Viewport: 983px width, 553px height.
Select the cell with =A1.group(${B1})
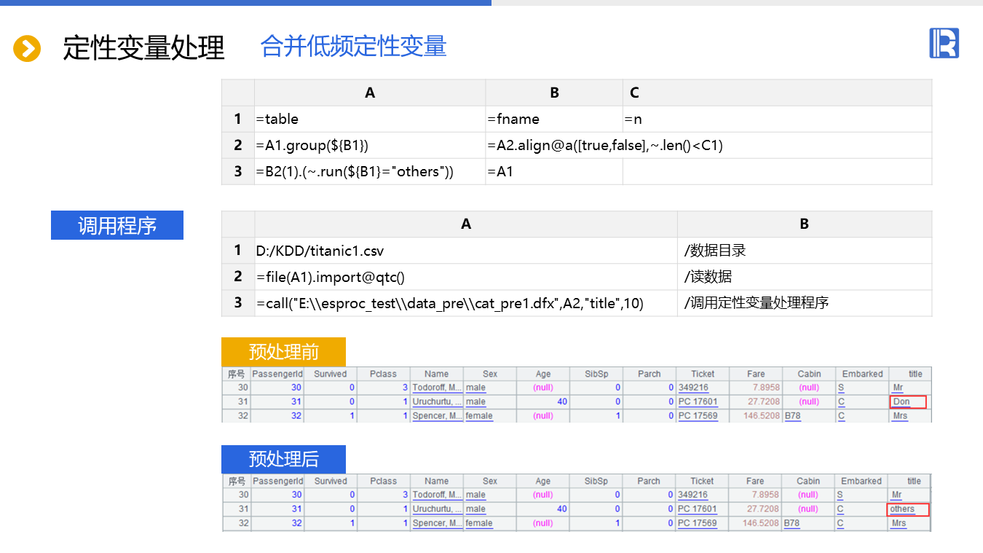[x=370, y=145]
